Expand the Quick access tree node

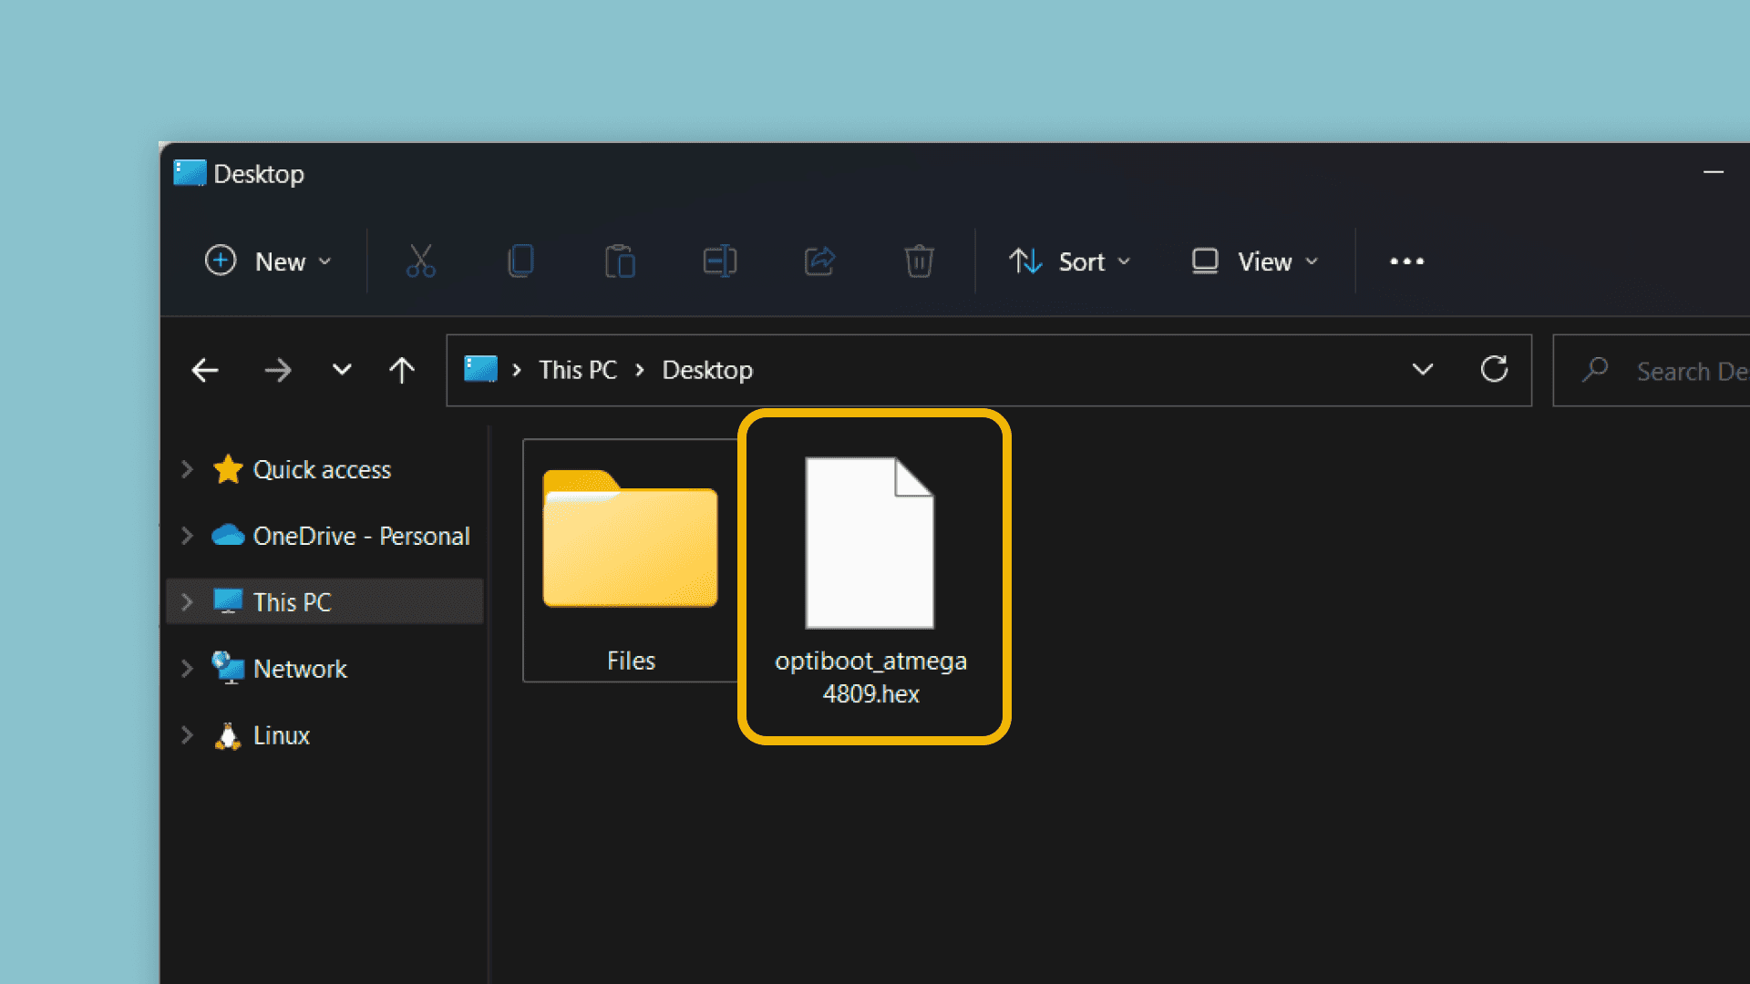click(x=187, y=469)
